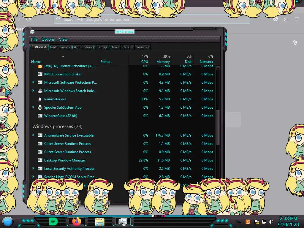Click the Antimalware Service Executable icon
Viewport: 304px width, 228px height.
40,135
